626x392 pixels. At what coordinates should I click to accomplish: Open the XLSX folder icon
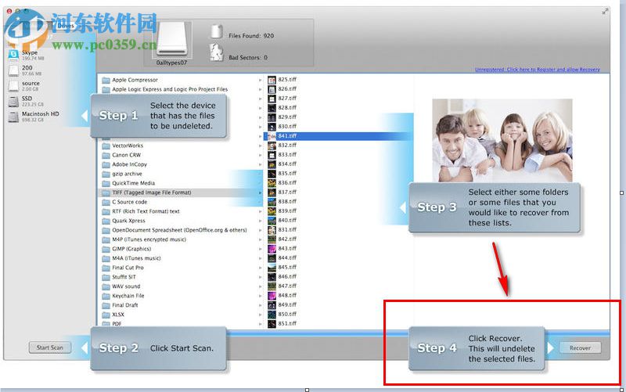point(106,315)
